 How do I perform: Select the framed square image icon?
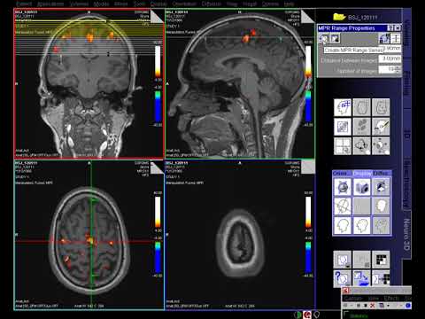click(343, 127)
